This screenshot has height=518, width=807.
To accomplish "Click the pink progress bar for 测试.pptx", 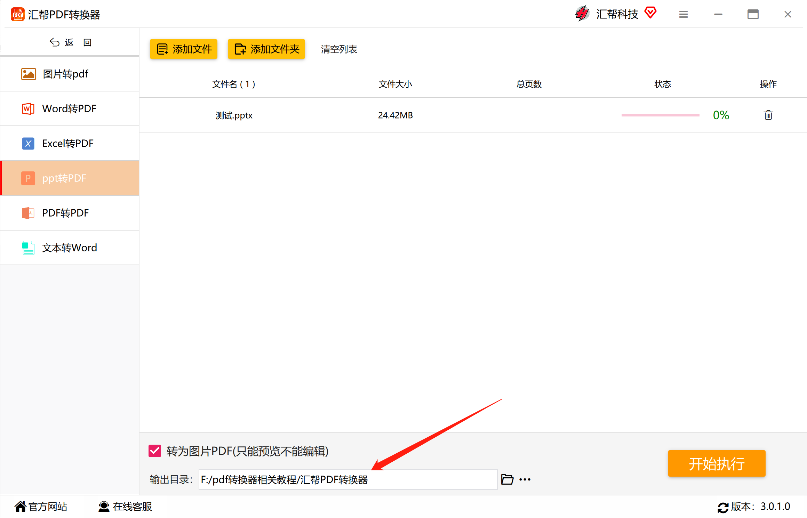I will (x=660, y=115).
